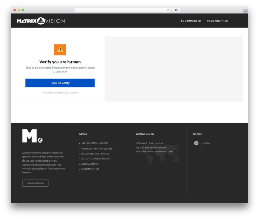
Task: Open the UNE SOLUTION UNIQUE footer link
Action: [94, 143]
